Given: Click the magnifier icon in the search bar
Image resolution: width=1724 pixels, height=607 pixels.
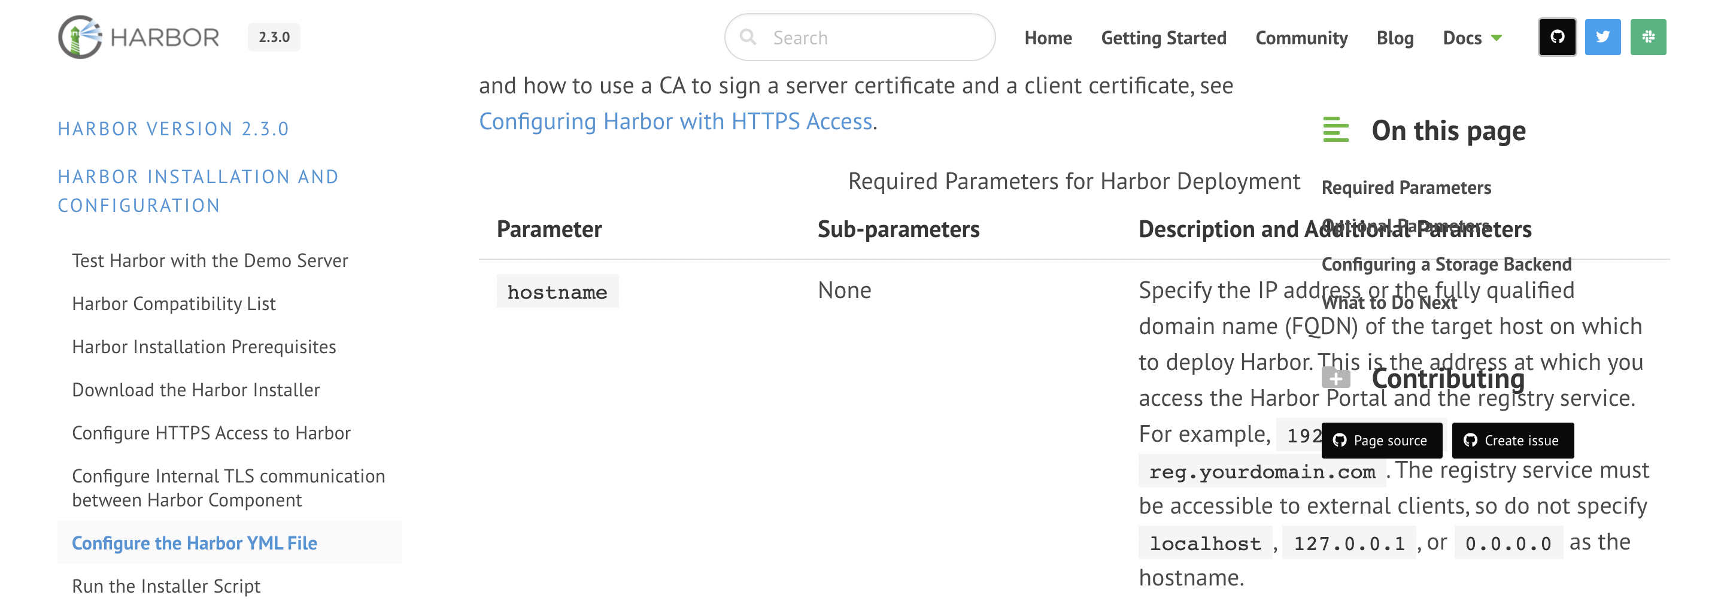Looking at the screenshot, I should (x=749, y=38).
